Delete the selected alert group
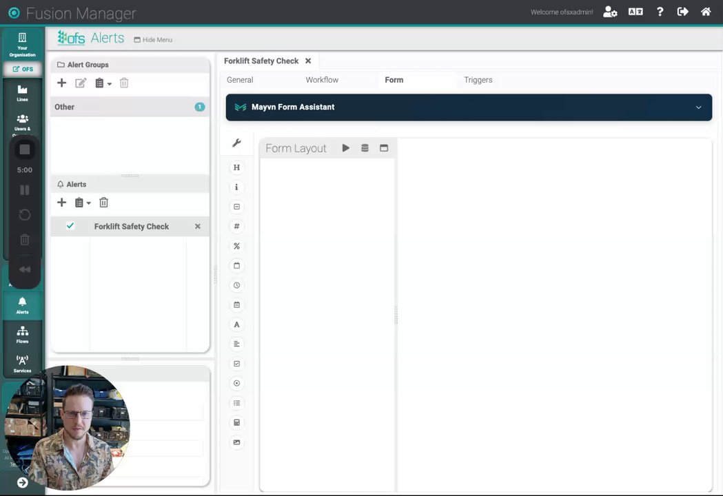 click(124, 83)
